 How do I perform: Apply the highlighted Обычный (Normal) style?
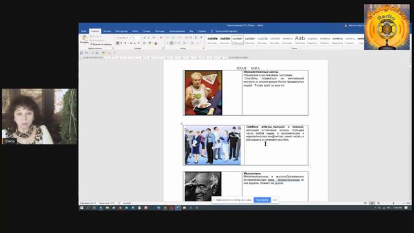237,40
